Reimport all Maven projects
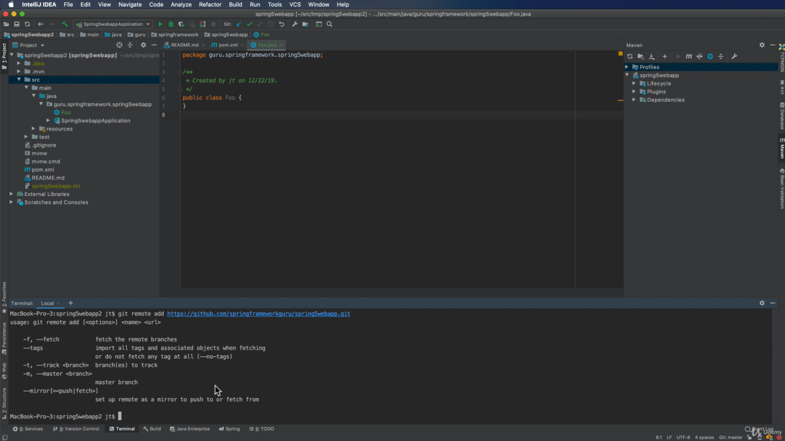Viewport: 785px width, 441px height. tap(630, 56)
